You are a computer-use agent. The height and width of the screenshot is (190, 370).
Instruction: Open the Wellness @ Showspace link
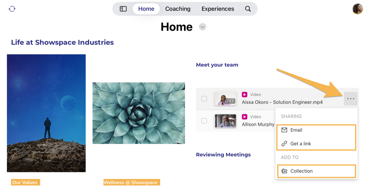[131, 182]
